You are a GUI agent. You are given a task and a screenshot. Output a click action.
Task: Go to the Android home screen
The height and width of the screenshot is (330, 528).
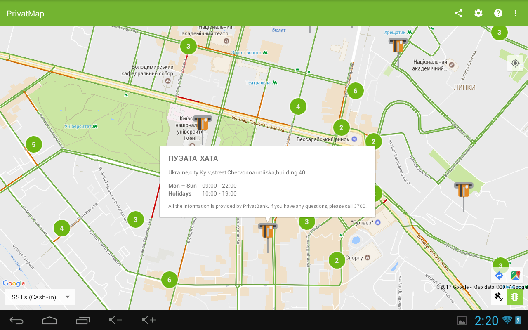(x=49, y=320)
